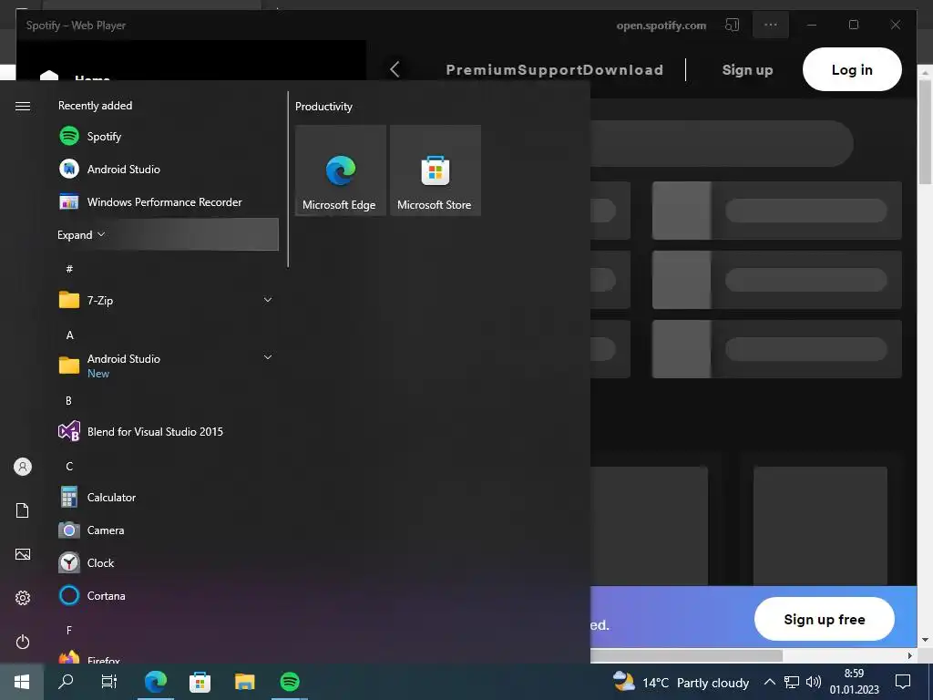Click the scroll-right arrow in Spotify
The height and width of the screenshot is (700, 933).
[x=910, y=655]
